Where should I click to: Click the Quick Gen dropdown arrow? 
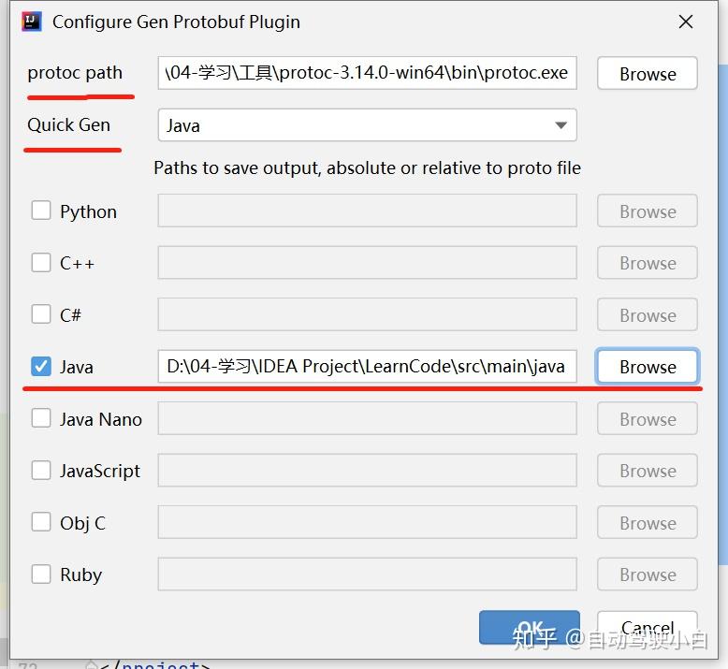click(x=561, y=125)
